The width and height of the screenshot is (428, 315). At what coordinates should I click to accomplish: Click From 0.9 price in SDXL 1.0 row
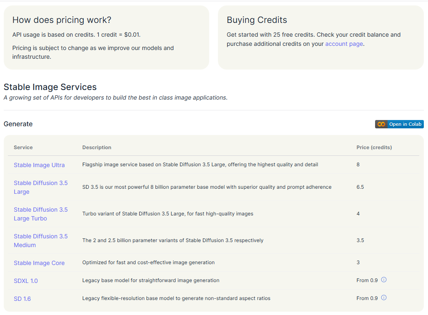pos(367,280)
